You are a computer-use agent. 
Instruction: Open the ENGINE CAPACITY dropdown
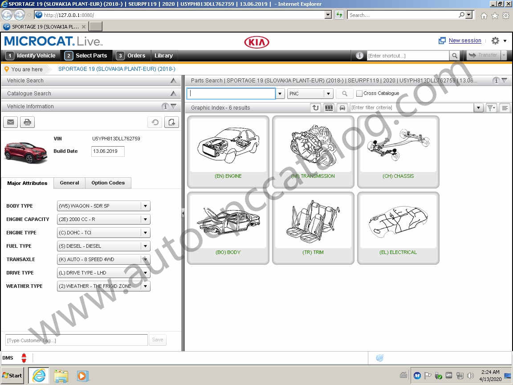click(146, 219)
